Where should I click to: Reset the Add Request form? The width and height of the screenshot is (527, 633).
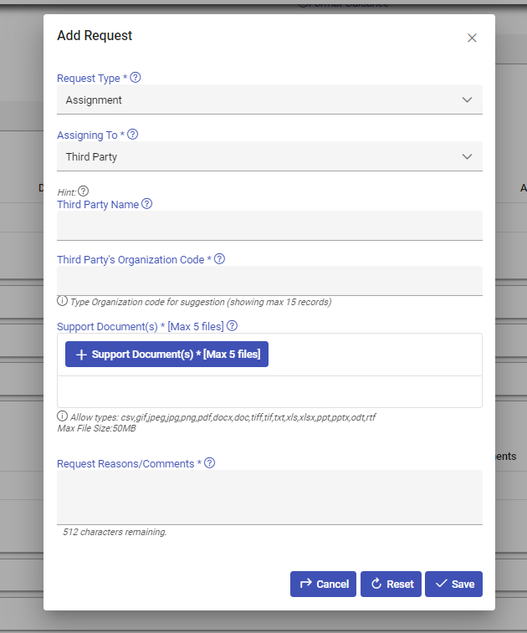[x=391, y=584]
